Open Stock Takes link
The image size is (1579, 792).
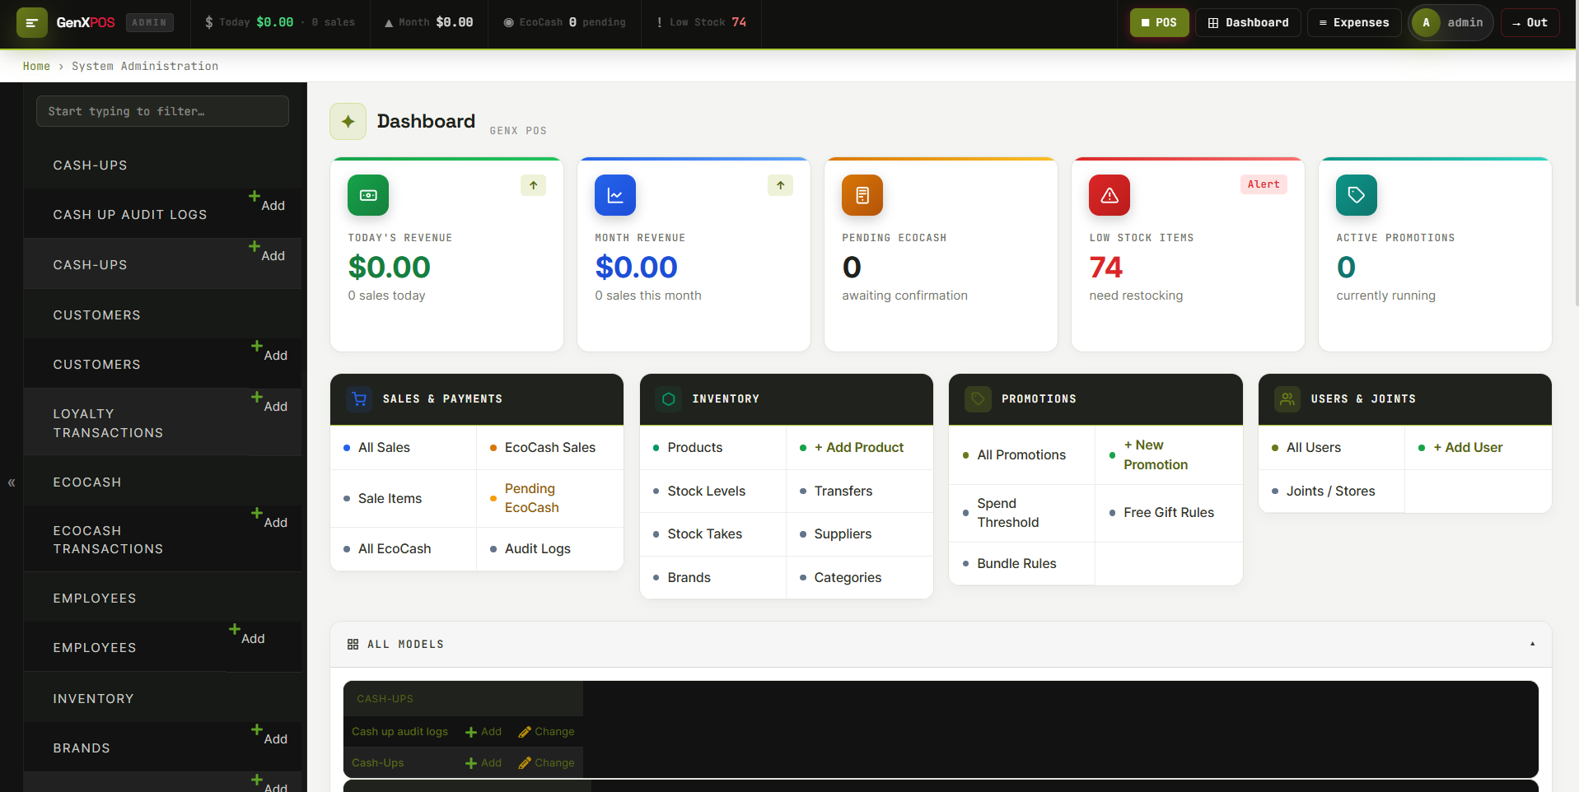(705, 534)
